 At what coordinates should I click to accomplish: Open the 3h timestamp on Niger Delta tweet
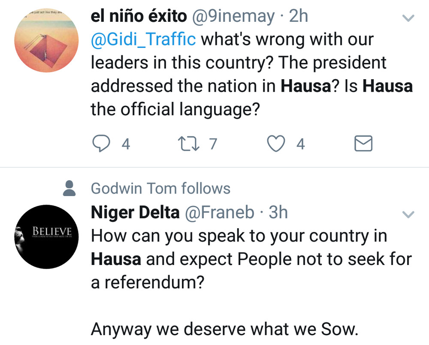278,212
